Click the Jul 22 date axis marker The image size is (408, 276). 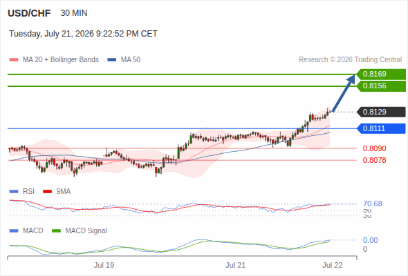[x=333, y=265]
